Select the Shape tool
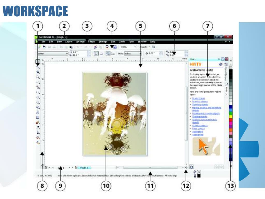The image size is (265, 199). [38, 67]
